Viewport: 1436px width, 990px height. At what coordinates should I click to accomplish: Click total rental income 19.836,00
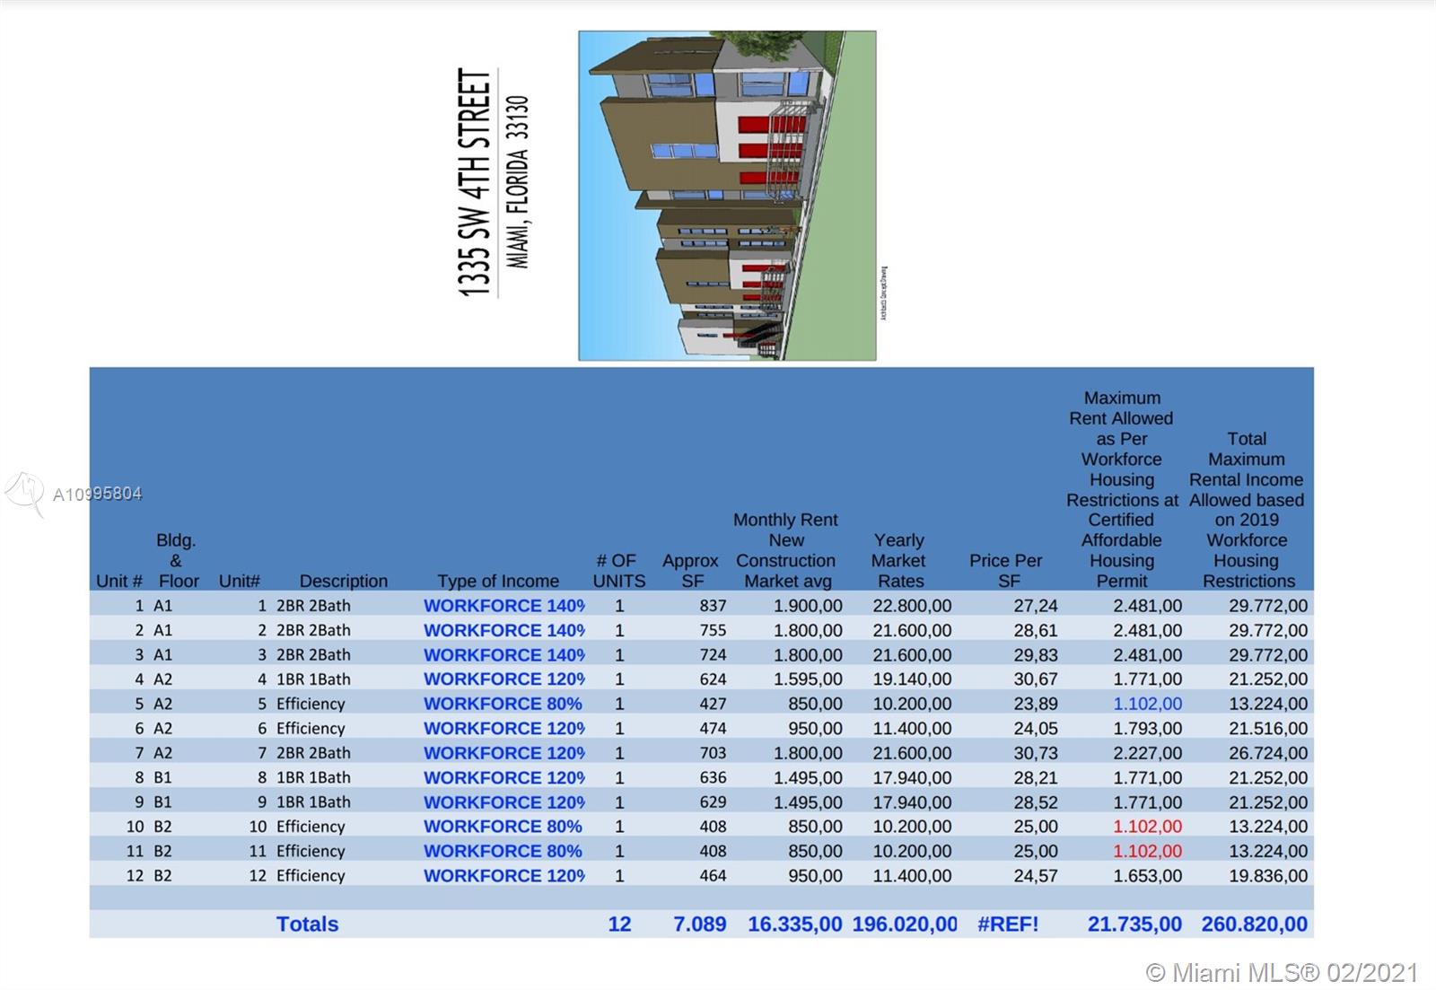click(1268, 875)
